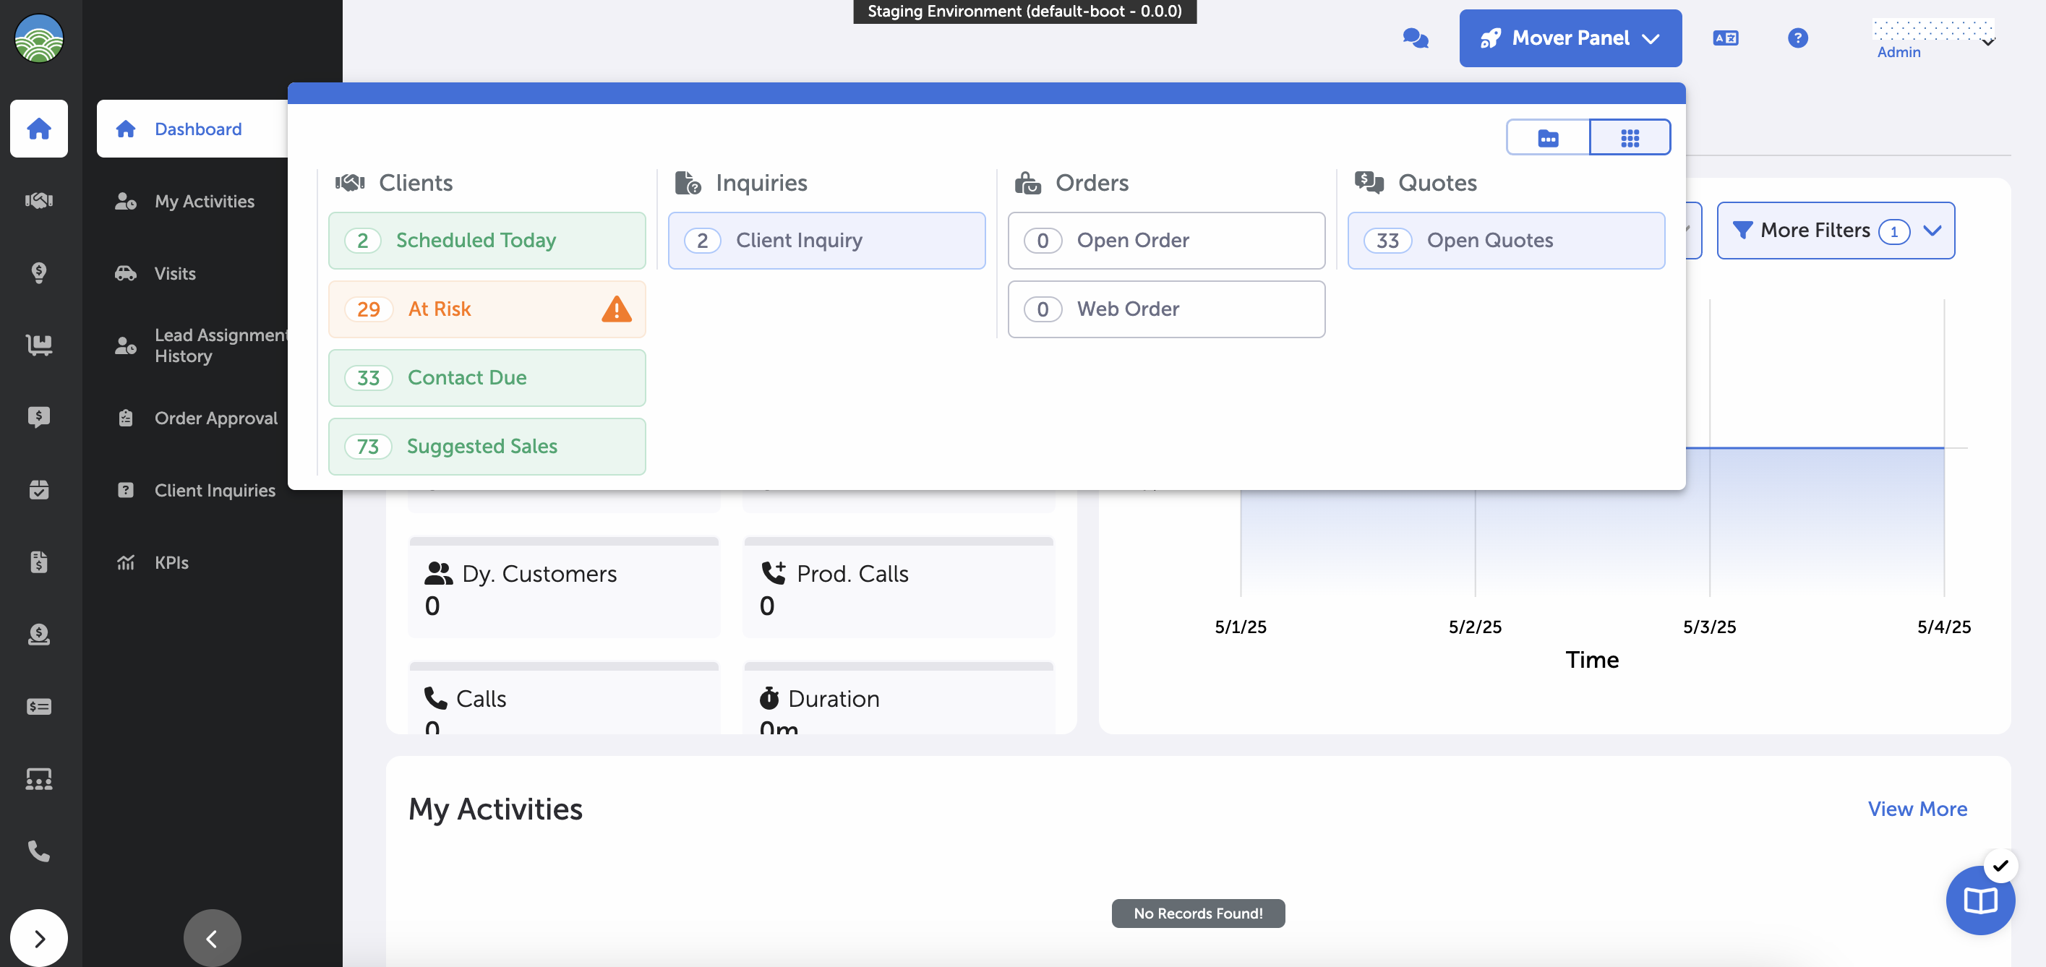Open the Mover Panel dropdown
2046x967 pixels.
click(x=1570, y=38)
